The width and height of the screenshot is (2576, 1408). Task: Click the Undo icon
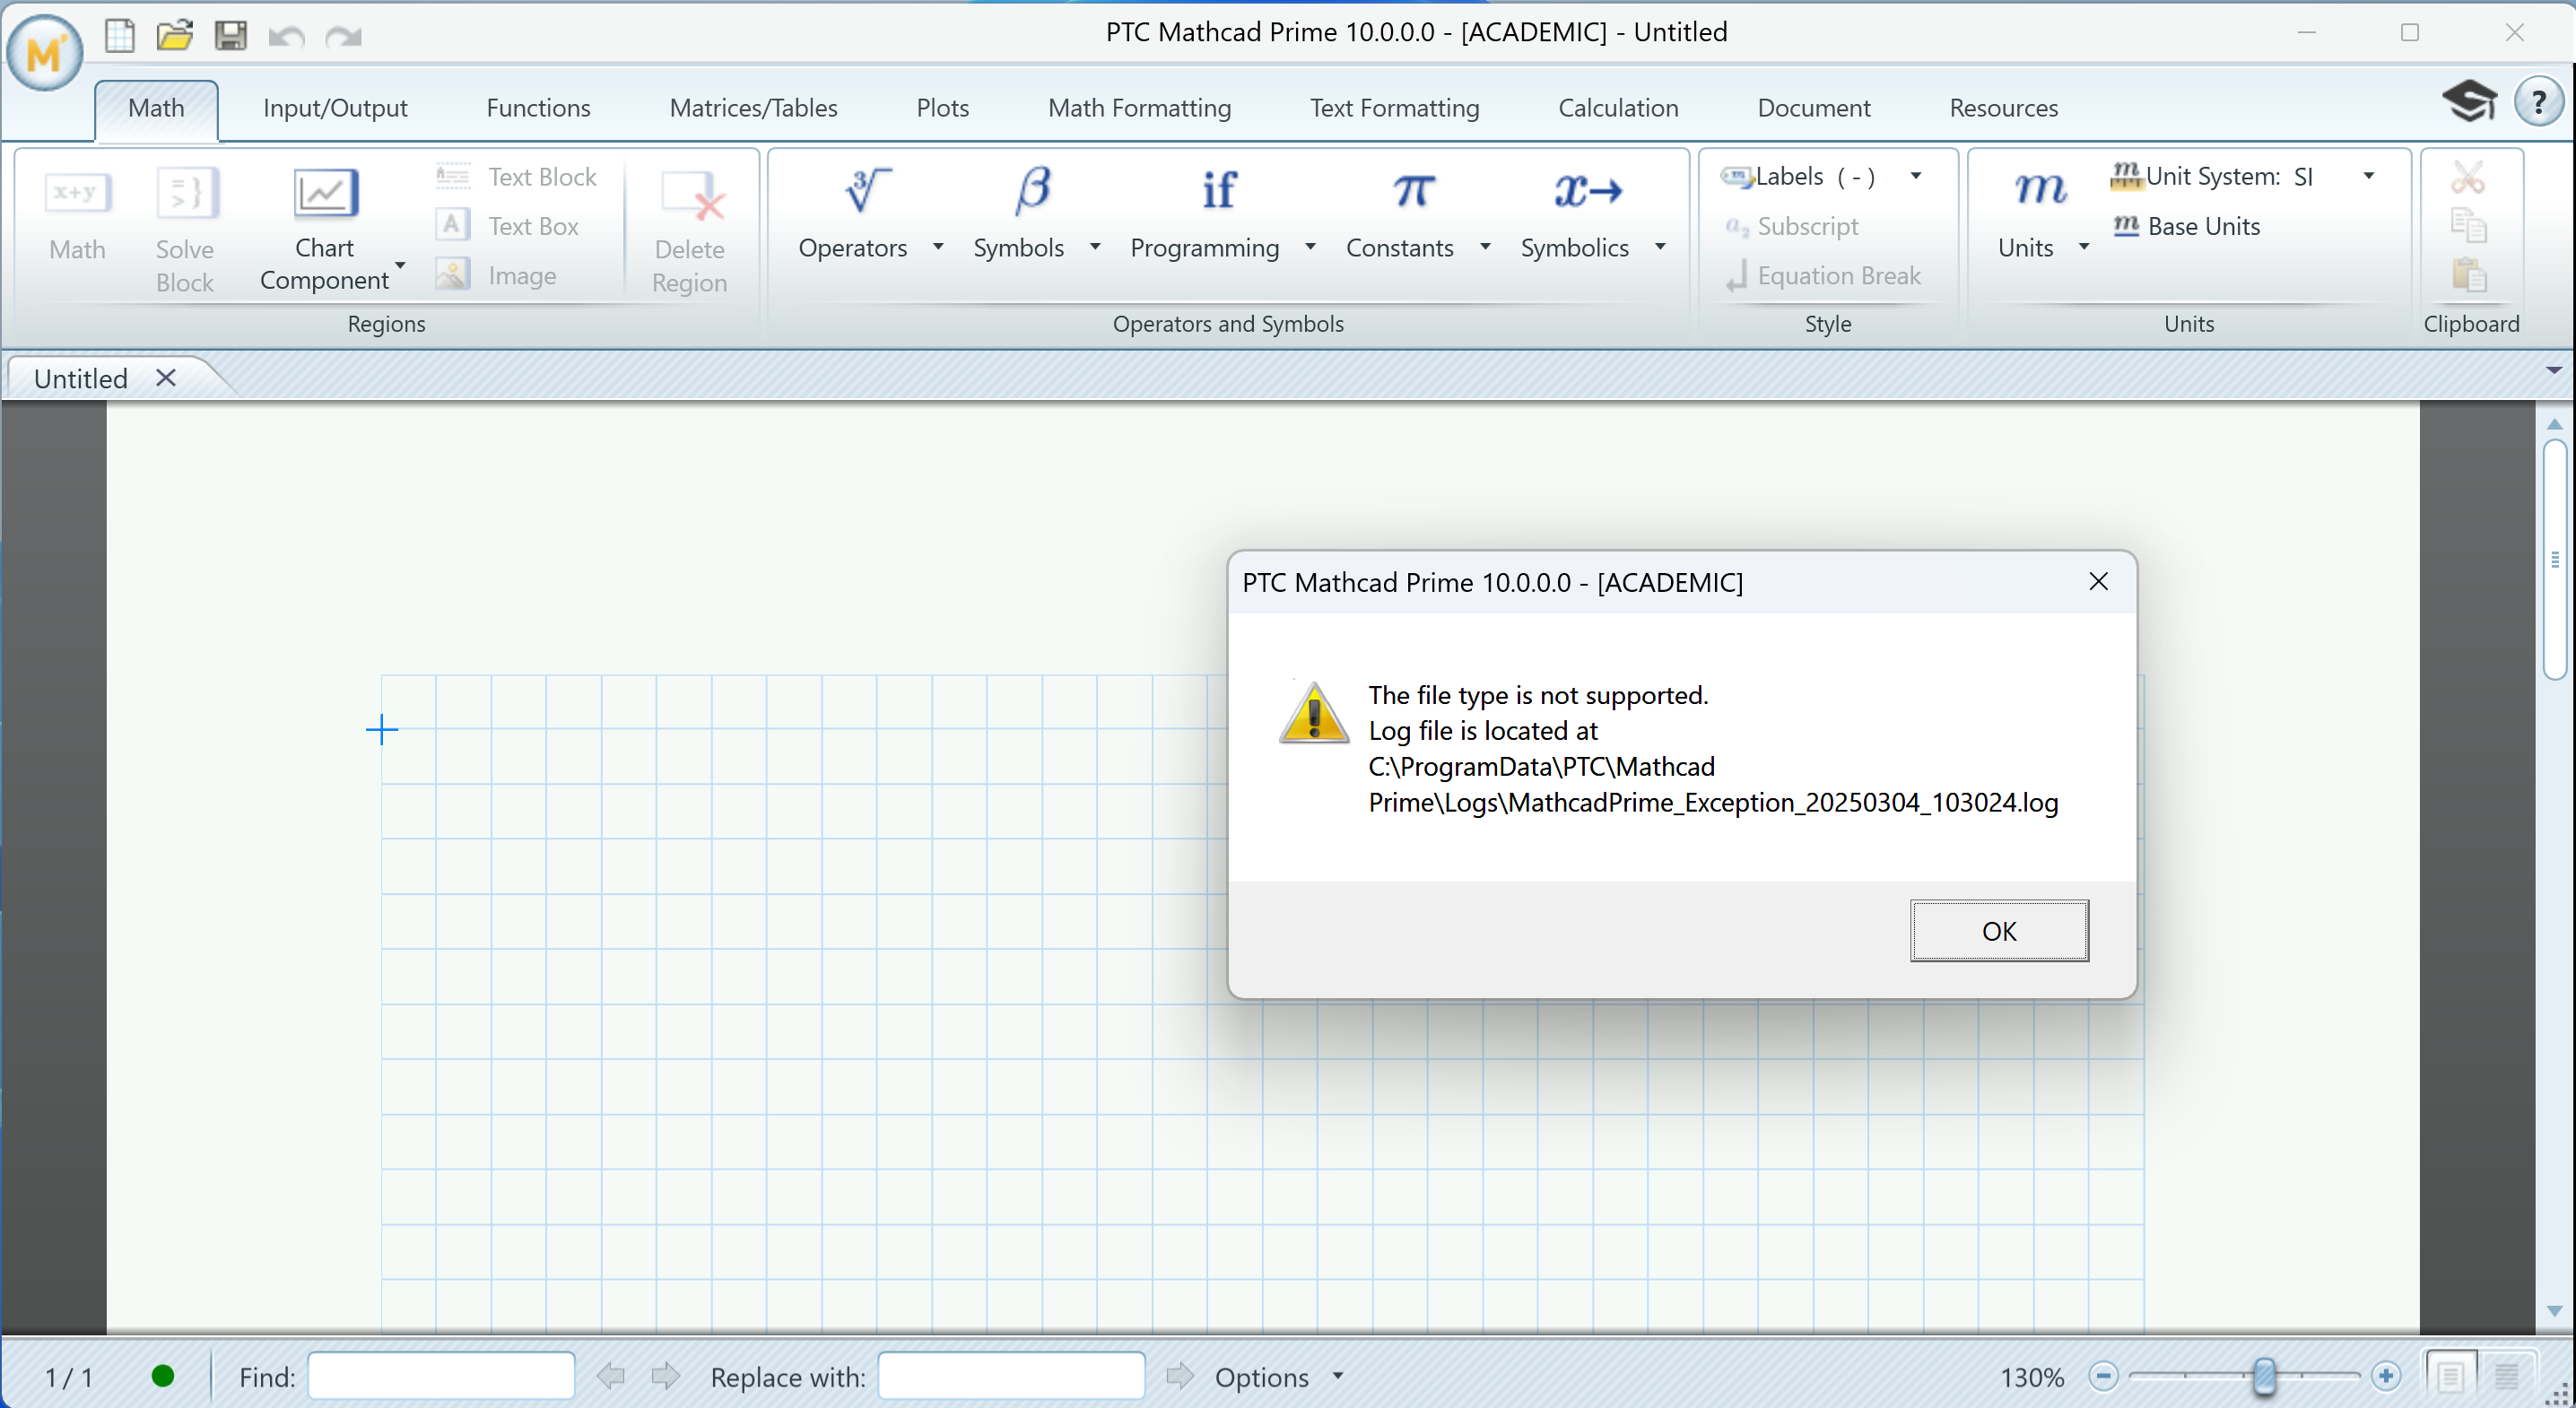(286, 36)
